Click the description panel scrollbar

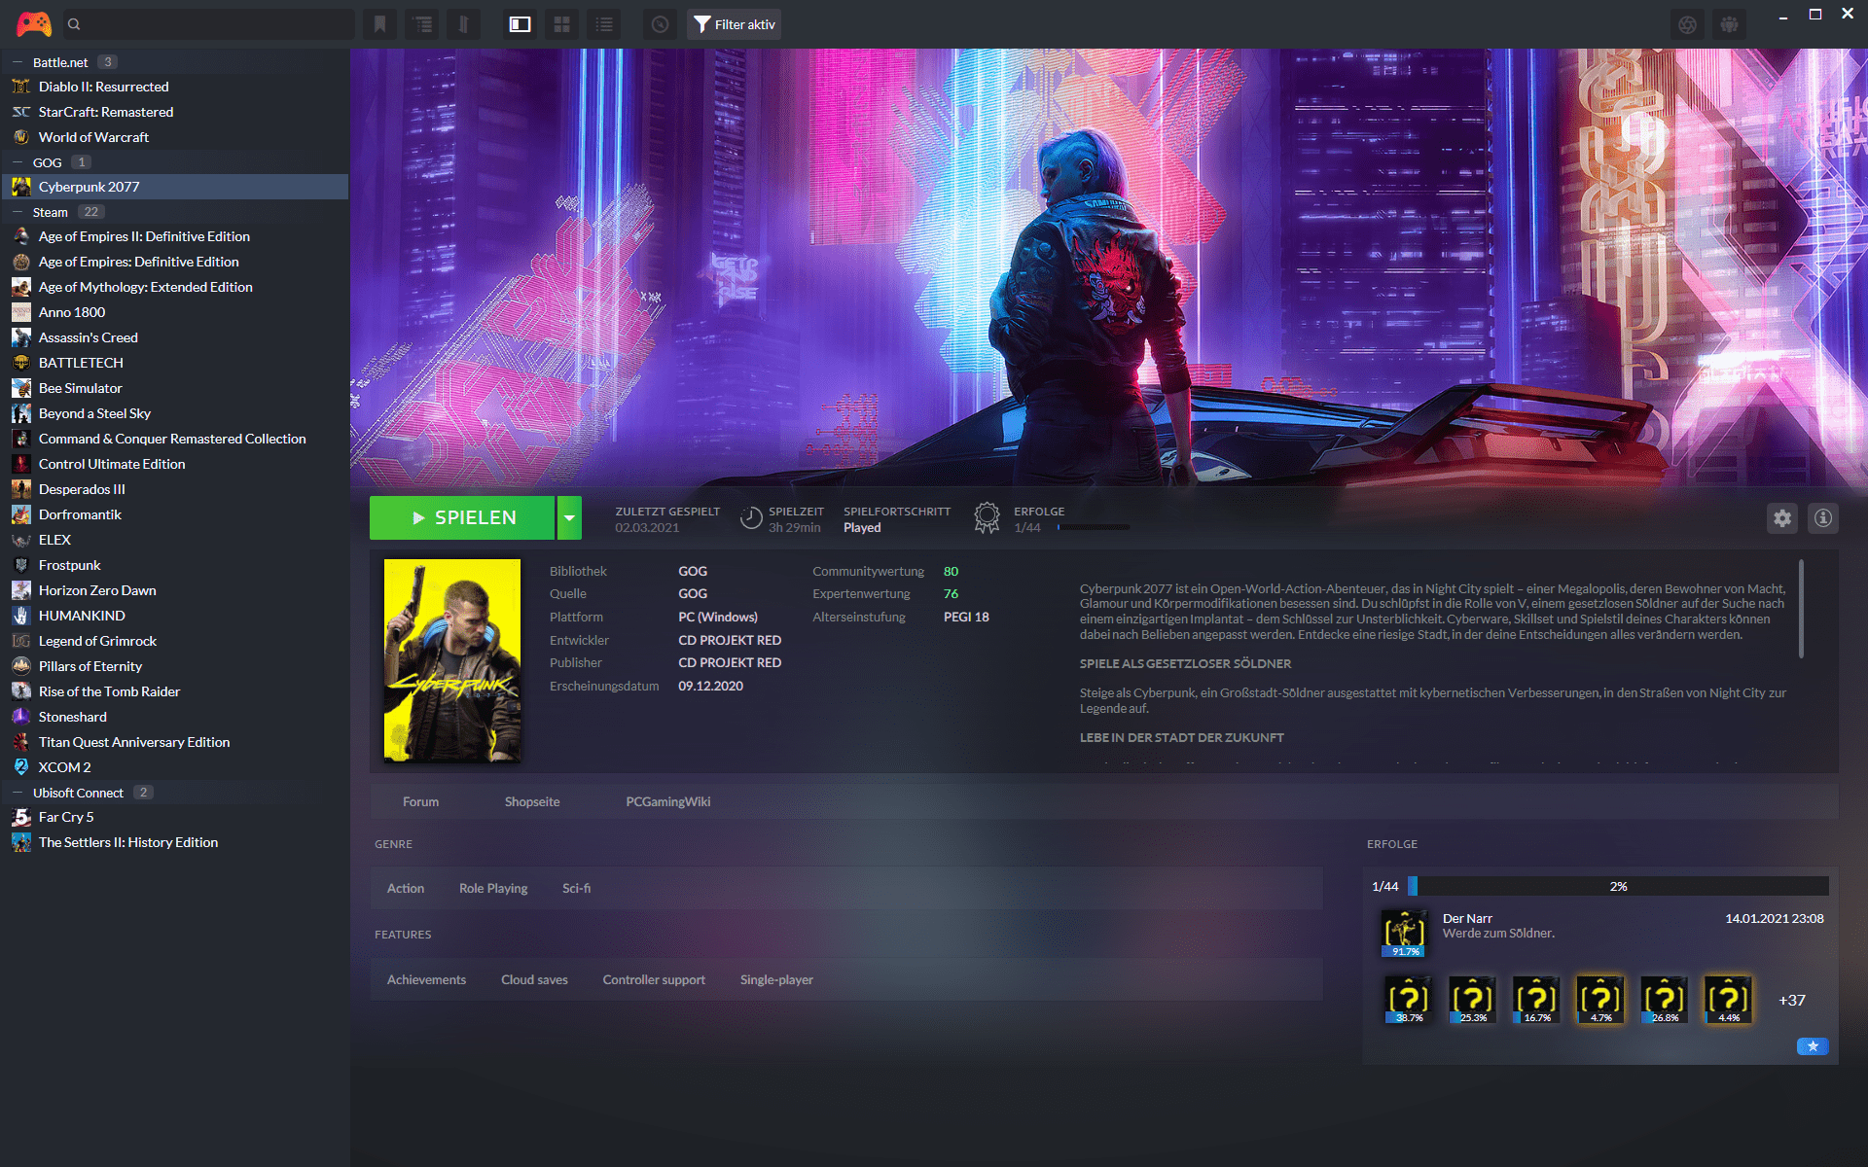(1801, 609)
